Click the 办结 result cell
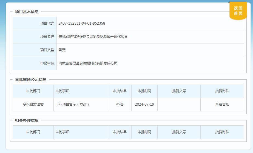This screenshot has height=153, width=253. click(x=120, y=104)
